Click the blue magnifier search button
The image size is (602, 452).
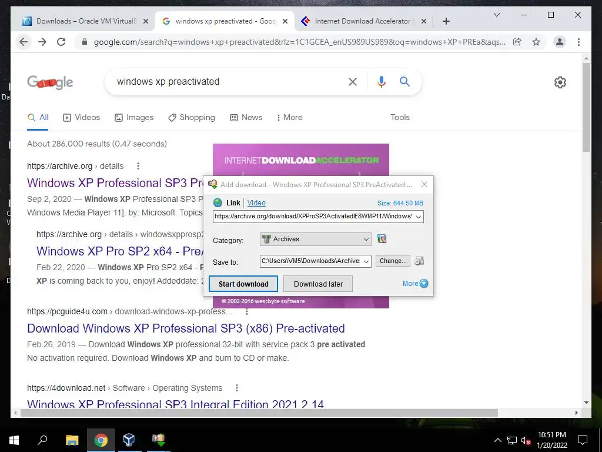[x=404, y=81]
